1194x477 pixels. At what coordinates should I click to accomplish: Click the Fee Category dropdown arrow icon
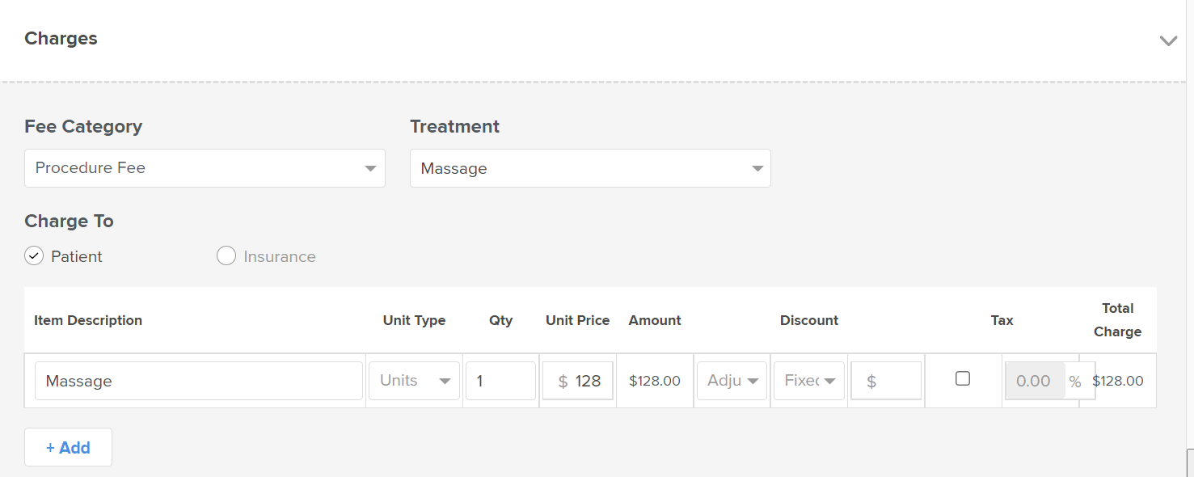click(370, 169)
